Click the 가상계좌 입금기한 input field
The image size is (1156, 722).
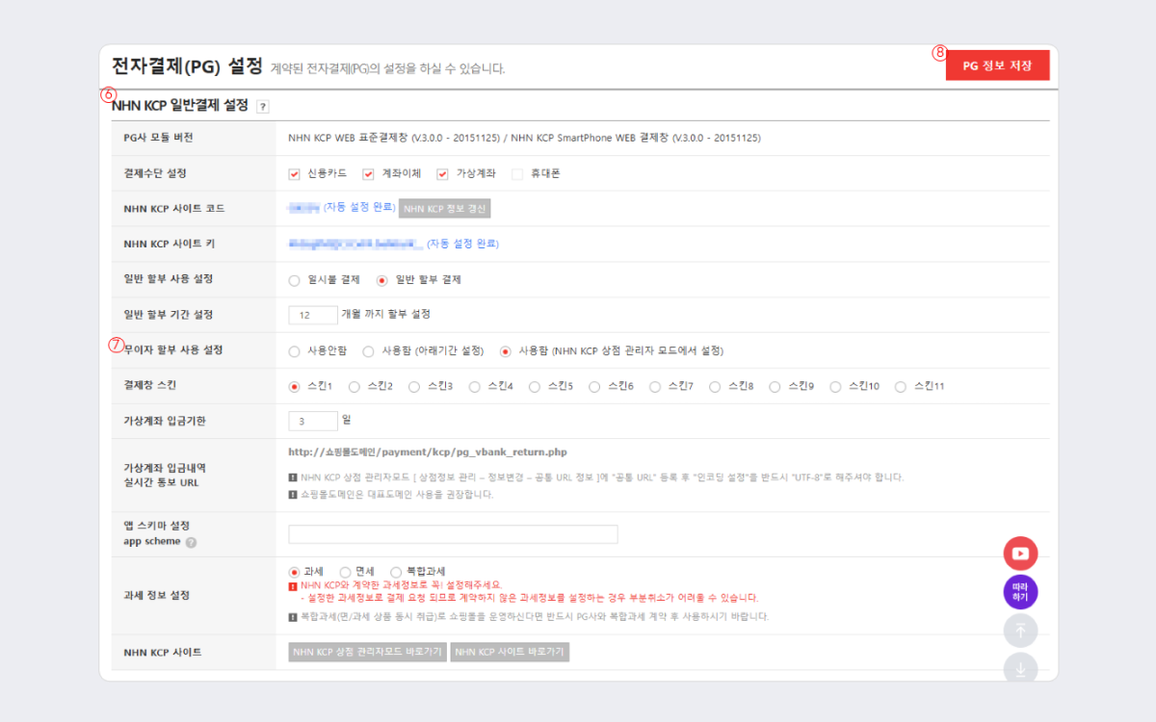coord(313,421)
